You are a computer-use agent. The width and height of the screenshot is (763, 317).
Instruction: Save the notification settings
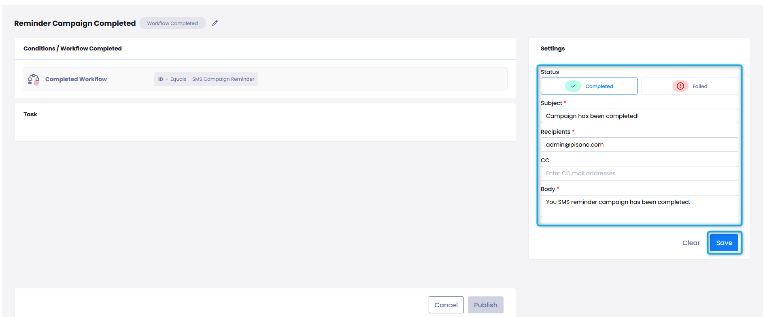724,243
